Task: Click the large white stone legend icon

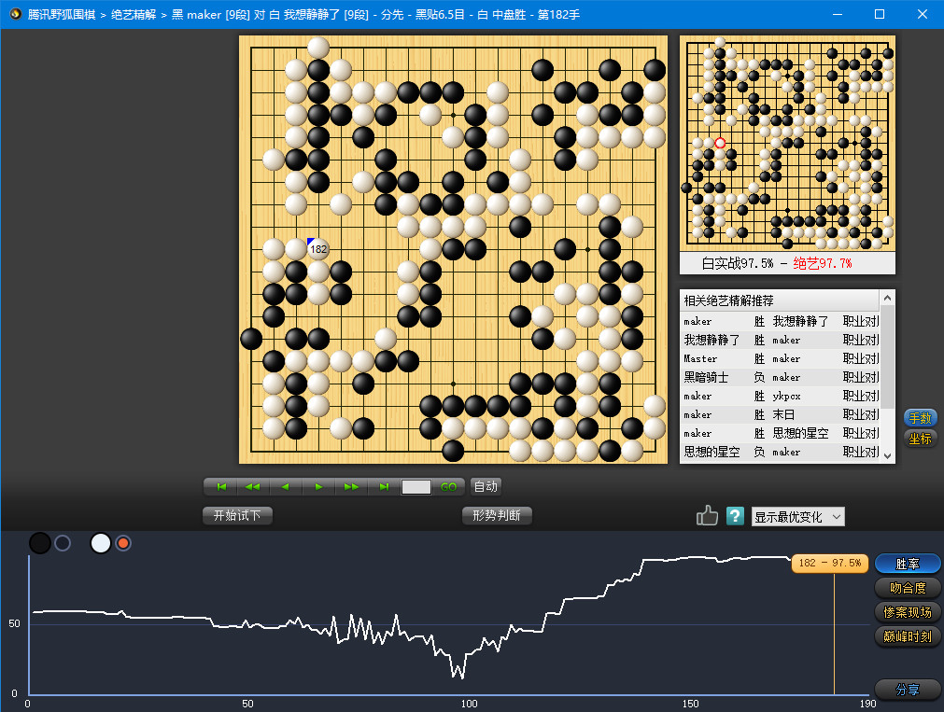Action: (101, 543)
